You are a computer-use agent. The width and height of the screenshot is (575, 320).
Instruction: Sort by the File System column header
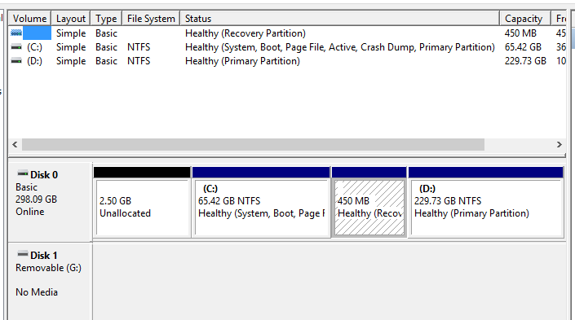[151, 18]
